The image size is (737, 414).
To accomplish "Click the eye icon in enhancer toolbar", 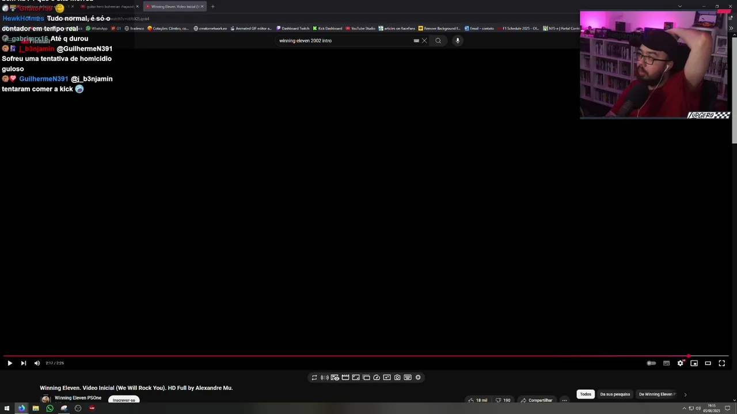I will [335, 377].
